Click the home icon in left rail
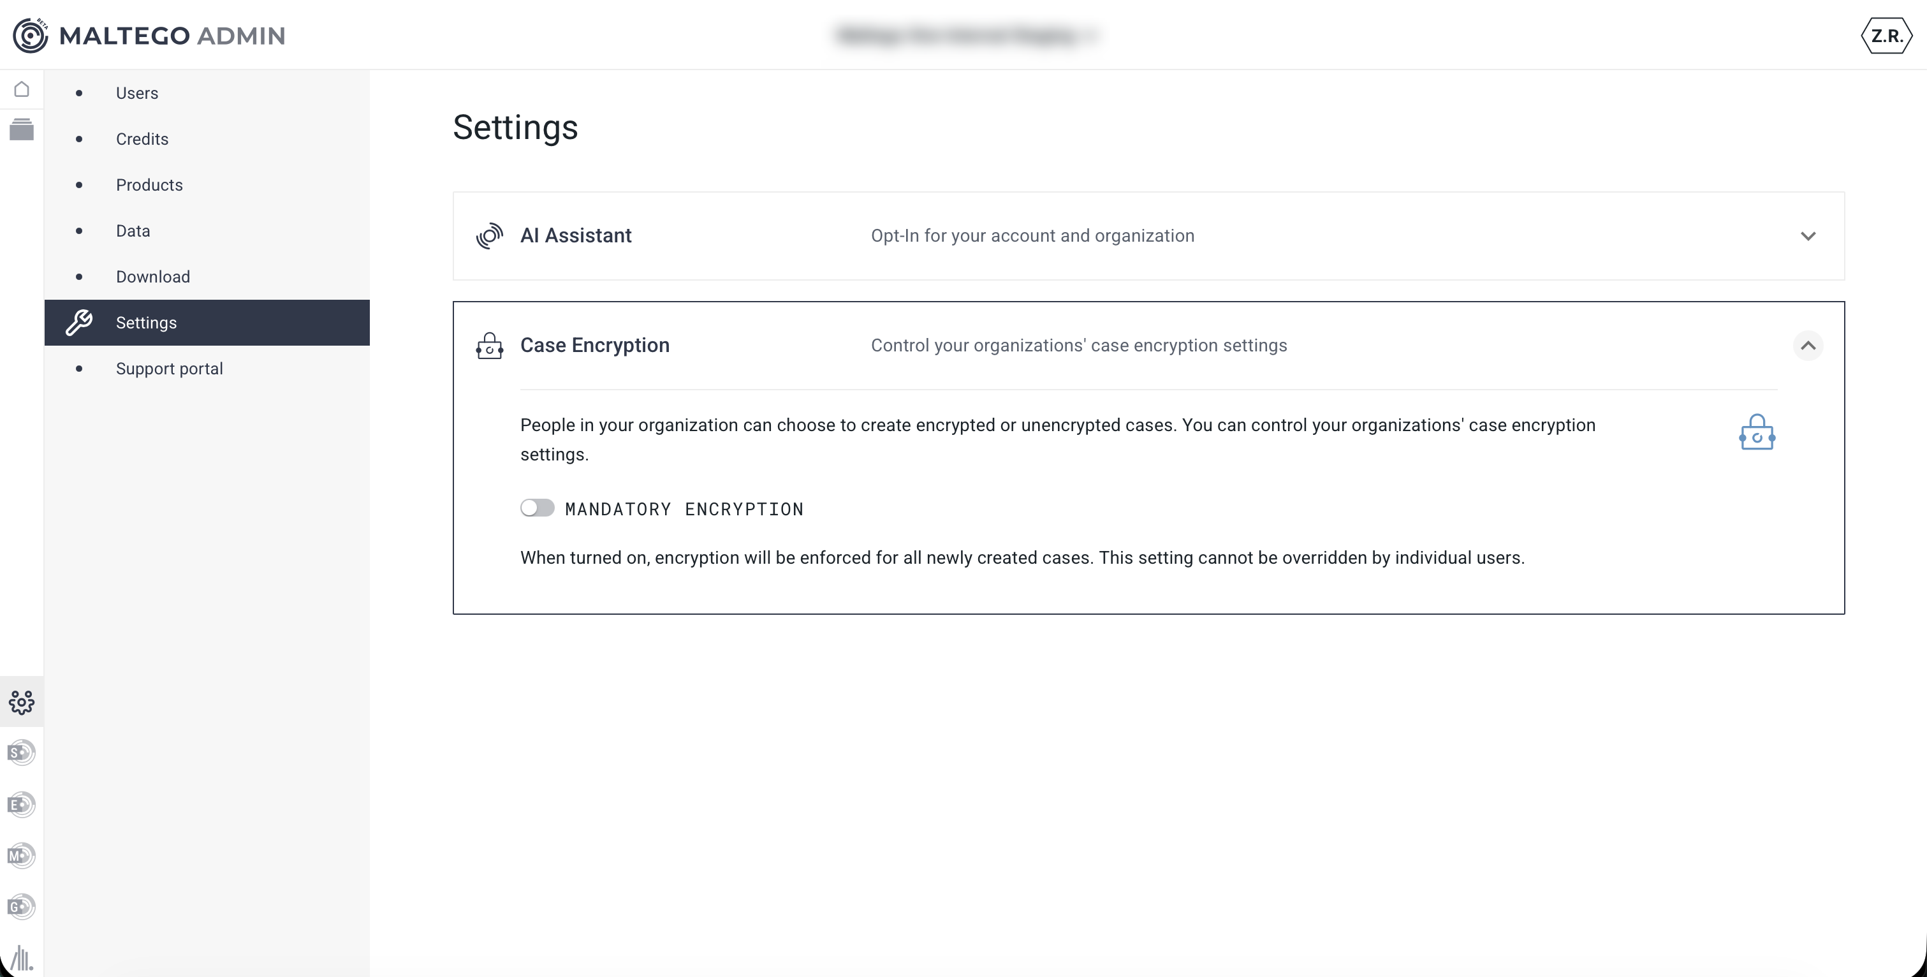The width and height of the screenshot is (1927, 977). coord(22,90)
